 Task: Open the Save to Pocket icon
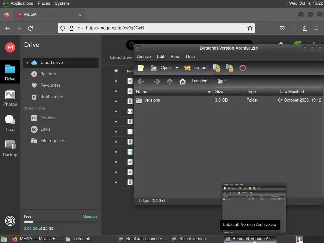[x=282, y=28]
